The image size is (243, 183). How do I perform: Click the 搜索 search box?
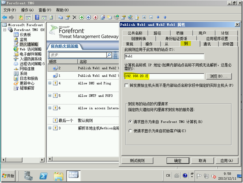coord(78,55)
